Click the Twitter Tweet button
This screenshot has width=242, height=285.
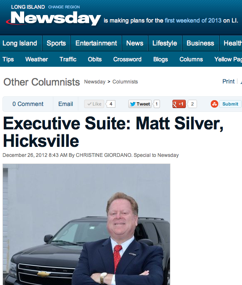[140, 104]
